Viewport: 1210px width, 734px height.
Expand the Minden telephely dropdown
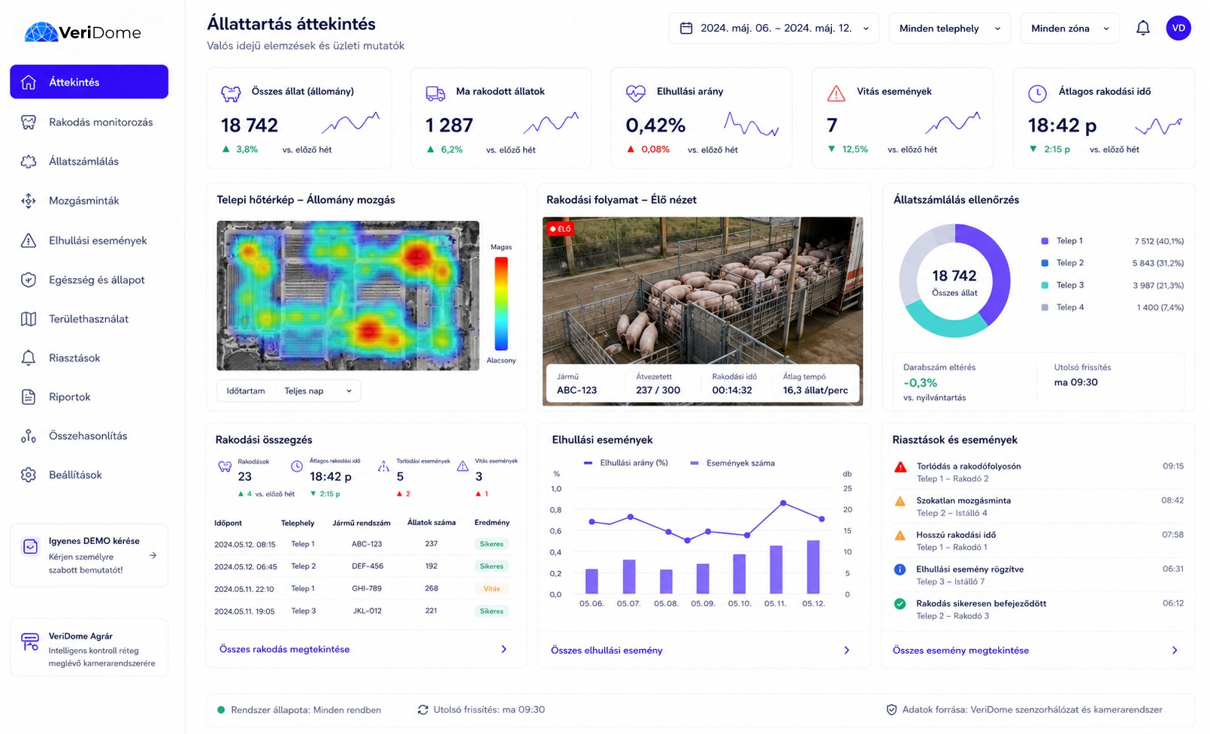pyautogui.click(x=950, y=29)
